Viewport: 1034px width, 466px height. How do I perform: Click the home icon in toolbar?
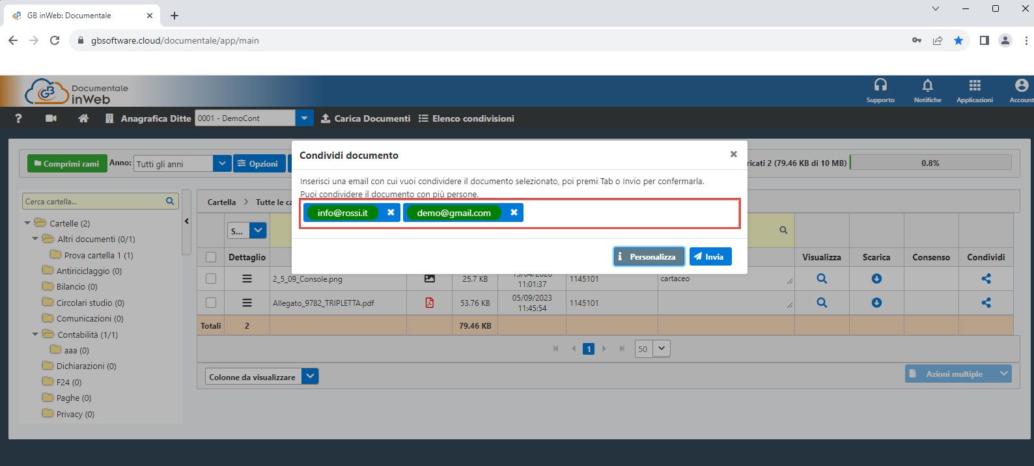[83, 118]
